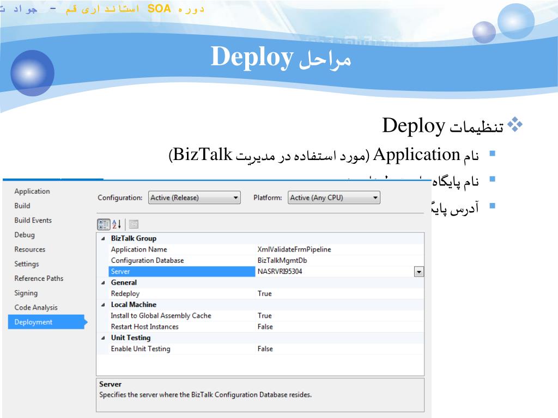Collapse the Unit Testing section
558x418 pixels.
[x=103, y=337]
